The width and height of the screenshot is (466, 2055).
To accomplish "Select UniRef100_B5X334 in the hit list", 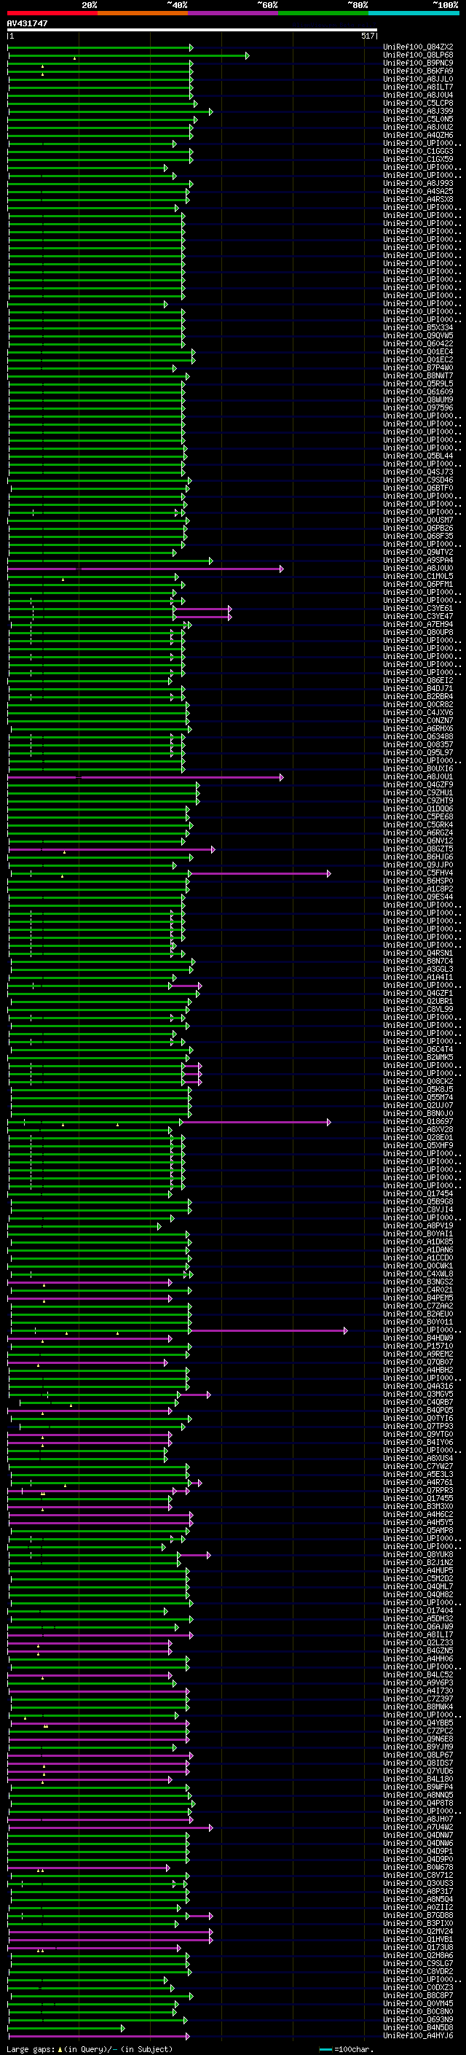I will tap(418, 328).
